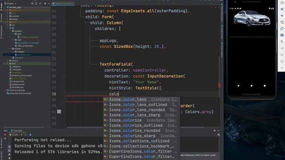The height and width of the screenshot is (160, 285).
Task: Choose Icons.color_lens completion suggestion
Action: coord(142,100)
